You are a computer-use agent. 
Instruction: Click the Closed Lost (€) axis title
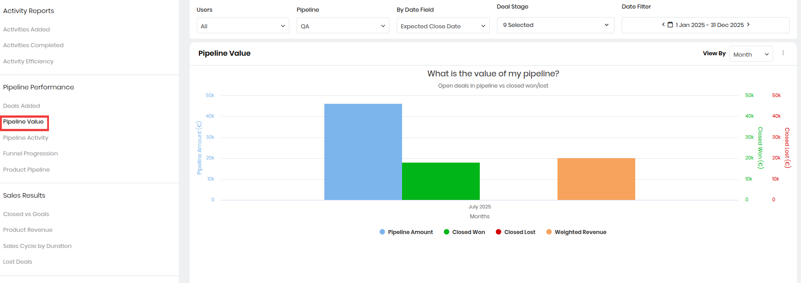787,148
